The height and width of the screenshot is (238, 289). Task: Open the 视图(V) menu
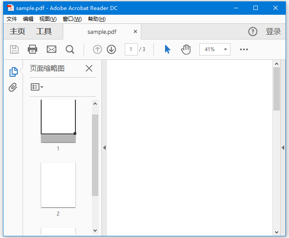click(x=48, y=19)
